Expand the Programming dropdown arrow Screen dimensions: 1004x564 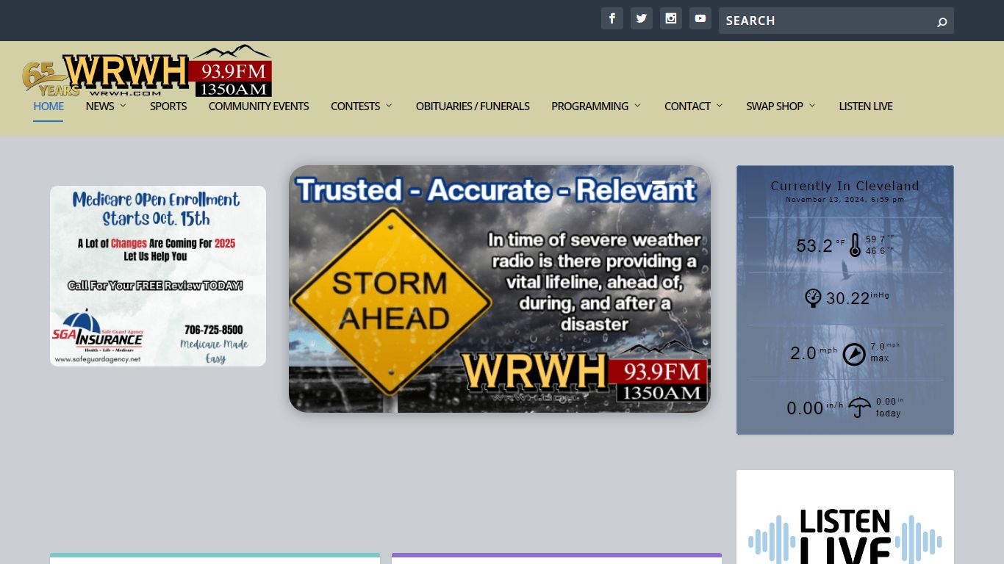point(637,106)
